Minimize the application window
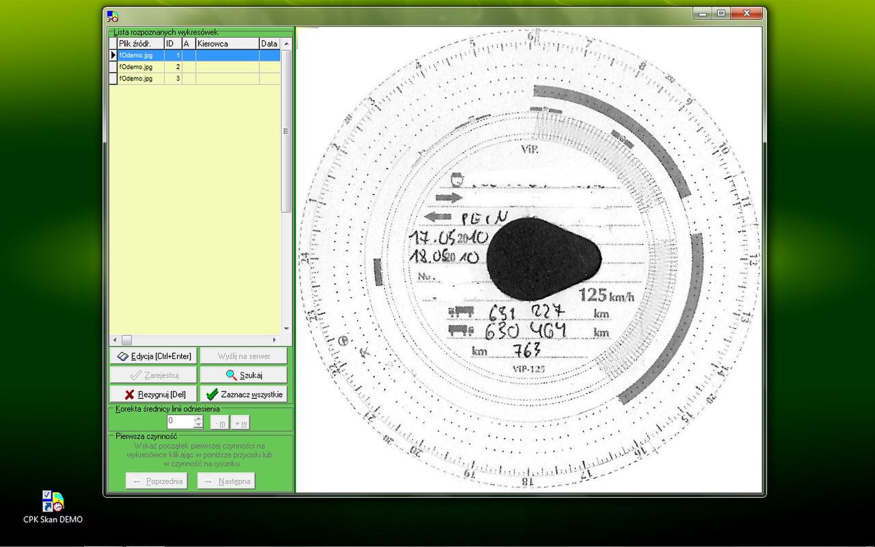The image size is (875, 547). pyautogui.click(x=702, y=13)
